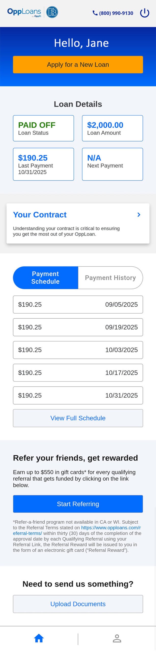Image resolution: width=156 pixels, height=652 pixels.
Task: Click Apply for a New Loan
Action: (78, 65)
